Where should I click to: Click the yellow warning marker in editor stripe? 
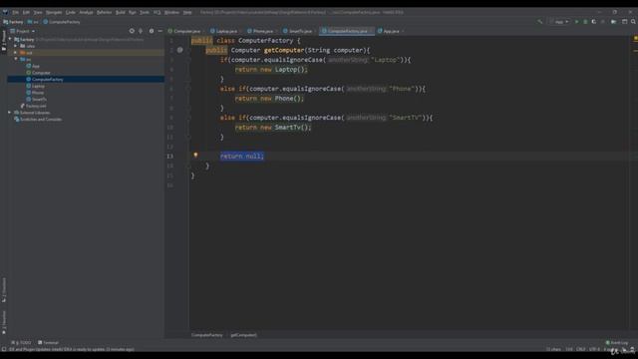(x=635, y=38)
